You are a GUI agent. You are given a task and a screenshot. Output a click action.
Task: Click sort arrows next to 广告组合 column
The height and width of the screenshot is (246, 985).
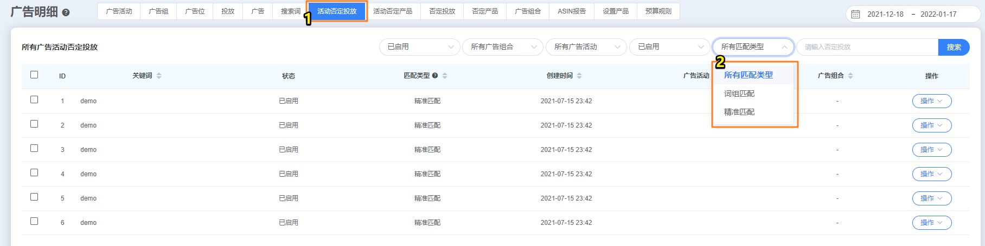pyautogui.click(x=850, y=76)
